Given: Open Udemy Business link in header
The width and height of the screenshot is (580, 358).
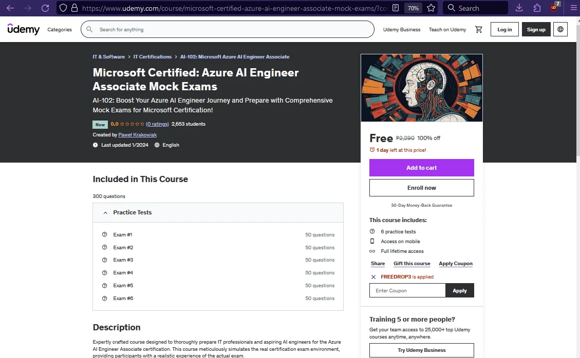Looking at the screenshot, I should [402, 30].
